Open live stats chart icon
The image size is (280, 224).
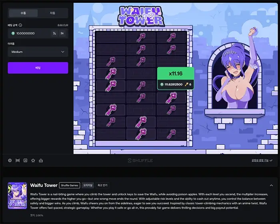point(25,161)
